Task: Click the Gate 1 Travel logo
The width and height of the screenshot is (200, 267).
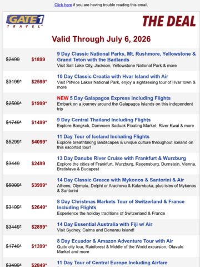Action: click(x=25, y=21)
